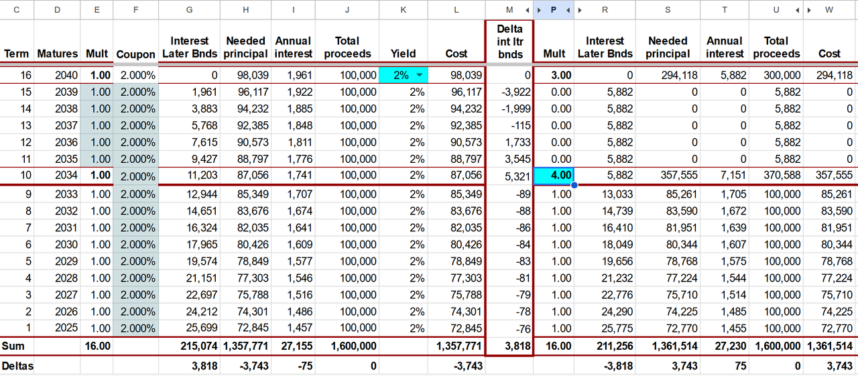Select the Deltas row label cell
Screen dimensions: 858x376
[17, 366]
